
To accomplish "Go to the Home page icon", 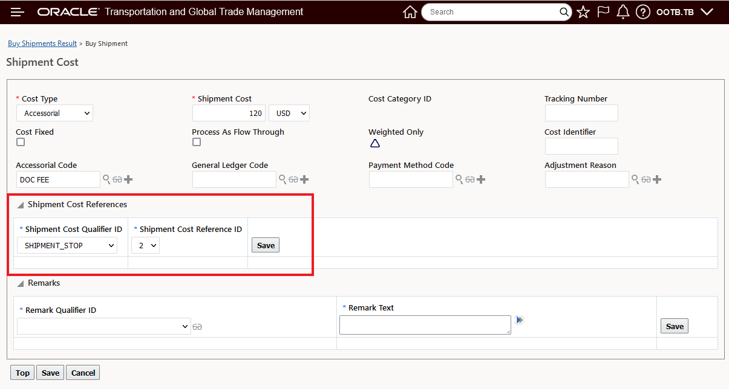I will coord(410,12).
